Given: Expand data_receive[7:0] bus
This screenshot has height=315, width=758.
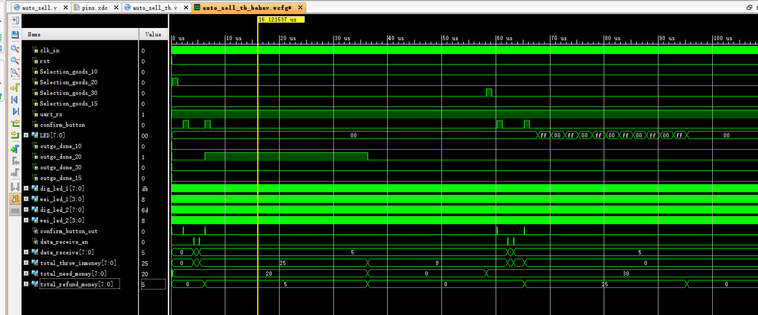Looking at the screenshot, I should point(26,252).
